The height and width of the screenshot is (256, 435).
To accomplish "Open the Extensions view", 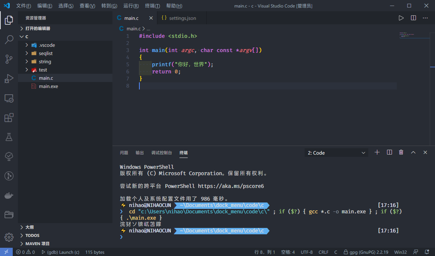I will (9, 118).
